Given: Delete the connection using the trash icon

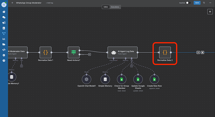Looking at the screenshot, I should pyautogui.click(x=202, y=52).
